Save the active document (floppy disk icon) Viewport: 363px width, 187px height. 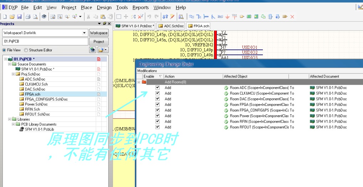click(20, 17)
